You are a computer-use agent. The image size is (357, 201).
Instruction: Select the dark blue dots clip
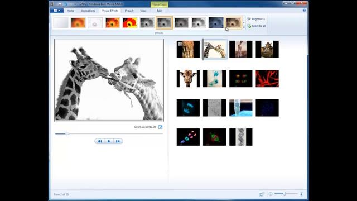click(x=267, y=108)
